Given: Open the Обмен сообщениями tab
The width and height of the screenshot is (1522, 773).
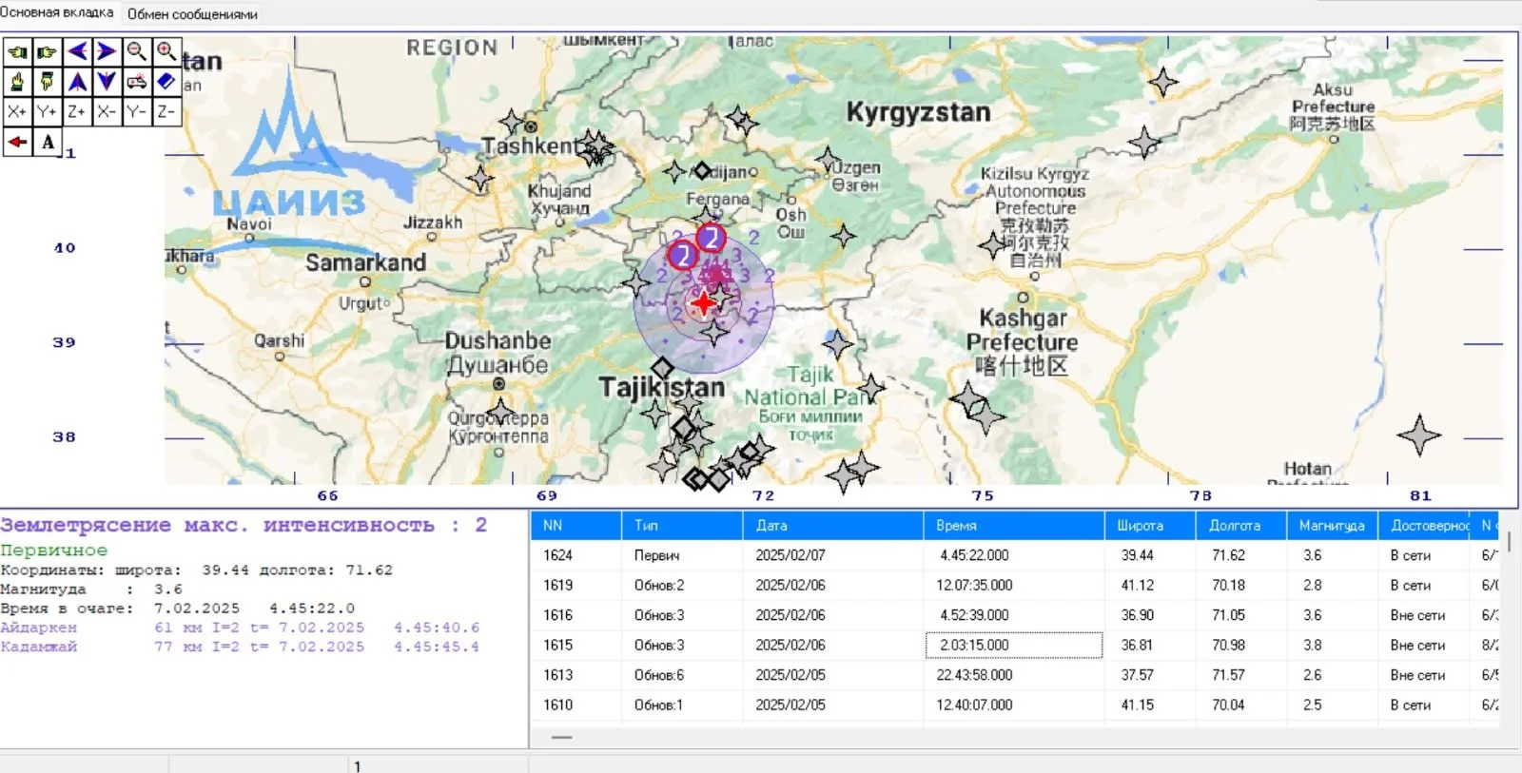Looking at the screenshot, I should click(x=192, y=14).
